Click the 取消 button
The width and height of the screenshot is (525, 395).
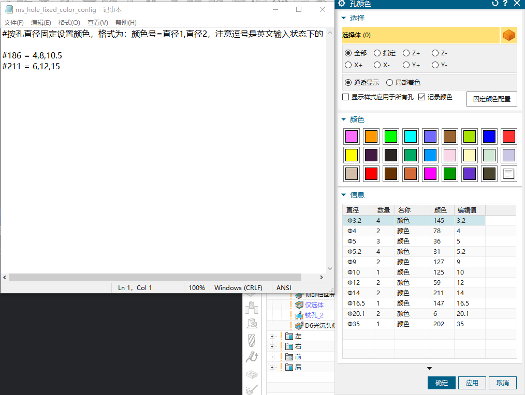tap(502, 383)
